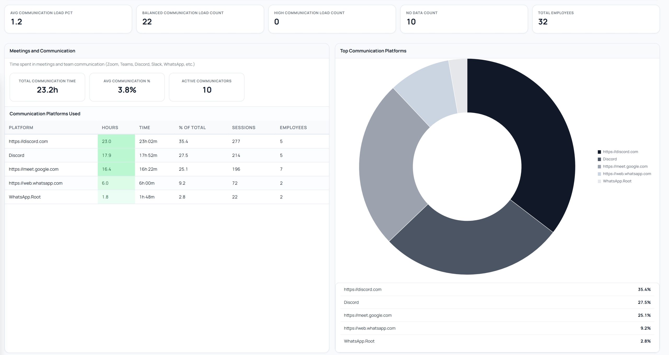This screenshot has width=669, height=355.
Task: Sort table by EMPLOYEES column header
Action: (x=293, y=128)
